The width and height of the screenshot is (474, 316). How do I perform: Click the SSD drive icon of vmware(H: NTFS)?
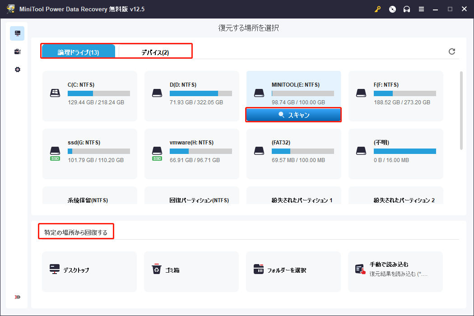[157, 153]
